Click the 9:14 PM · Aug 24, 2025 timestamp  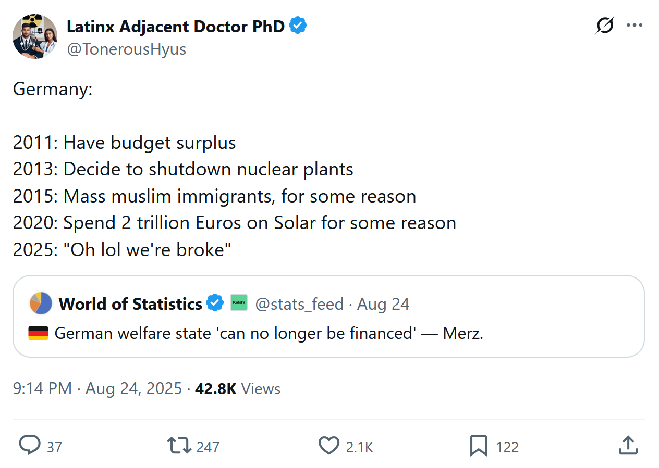click(x=97, y=389)
